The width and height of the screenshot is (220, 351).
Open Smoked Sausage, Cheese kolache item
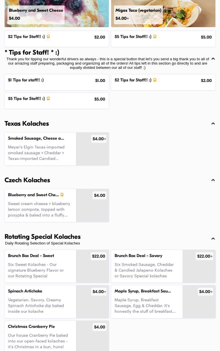pyautogui.click(x=57, y=149)
